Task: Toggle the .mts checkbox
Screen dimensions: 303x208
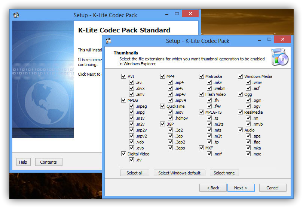Action: pos(209,130)
